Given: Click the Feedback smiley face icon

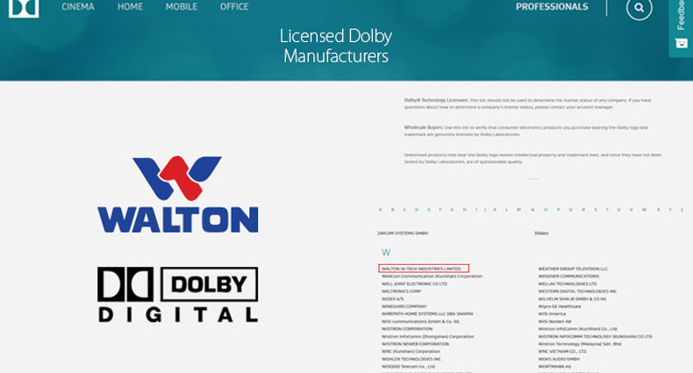Looking at the screenshot, I should click(x=681, y=43).
